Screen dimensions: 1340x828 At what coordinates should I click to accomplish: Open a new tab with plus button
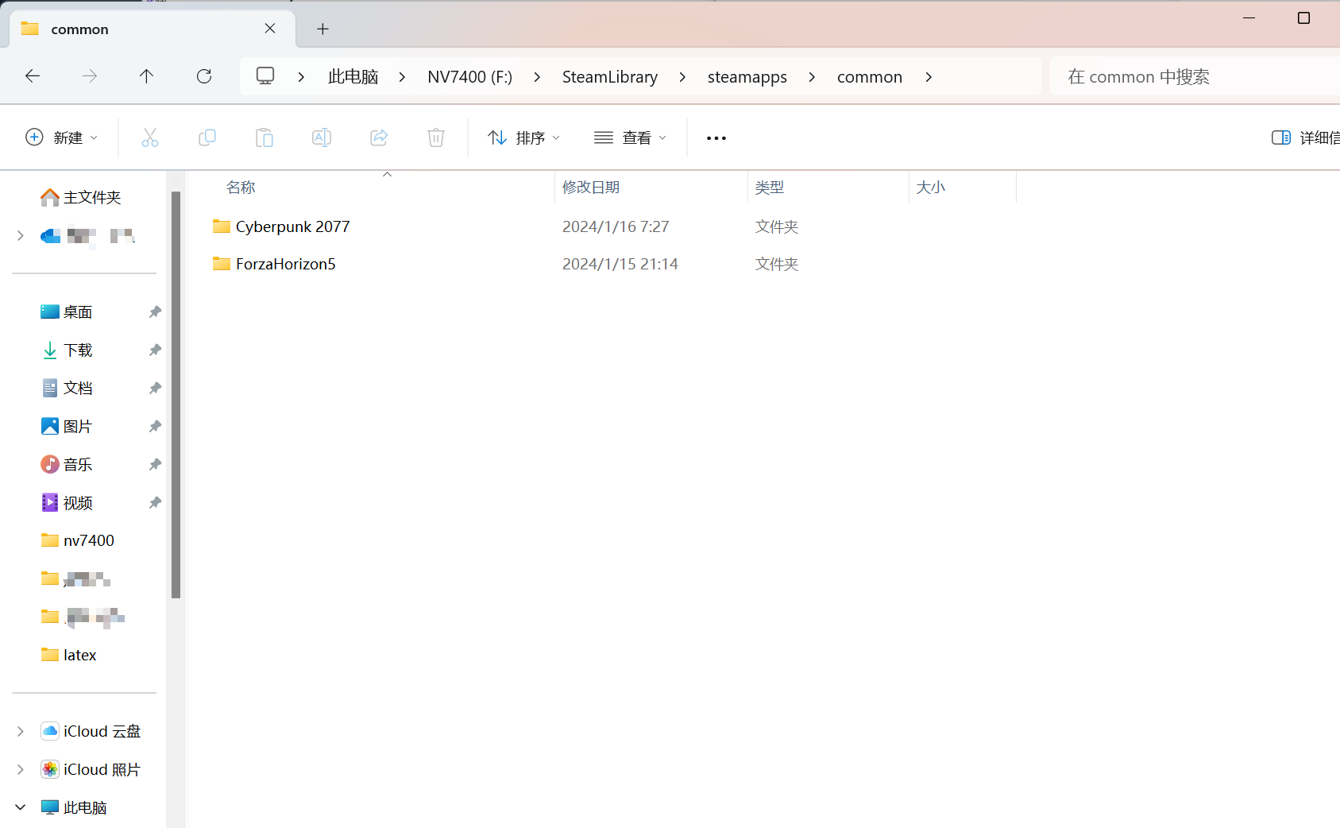322,29
